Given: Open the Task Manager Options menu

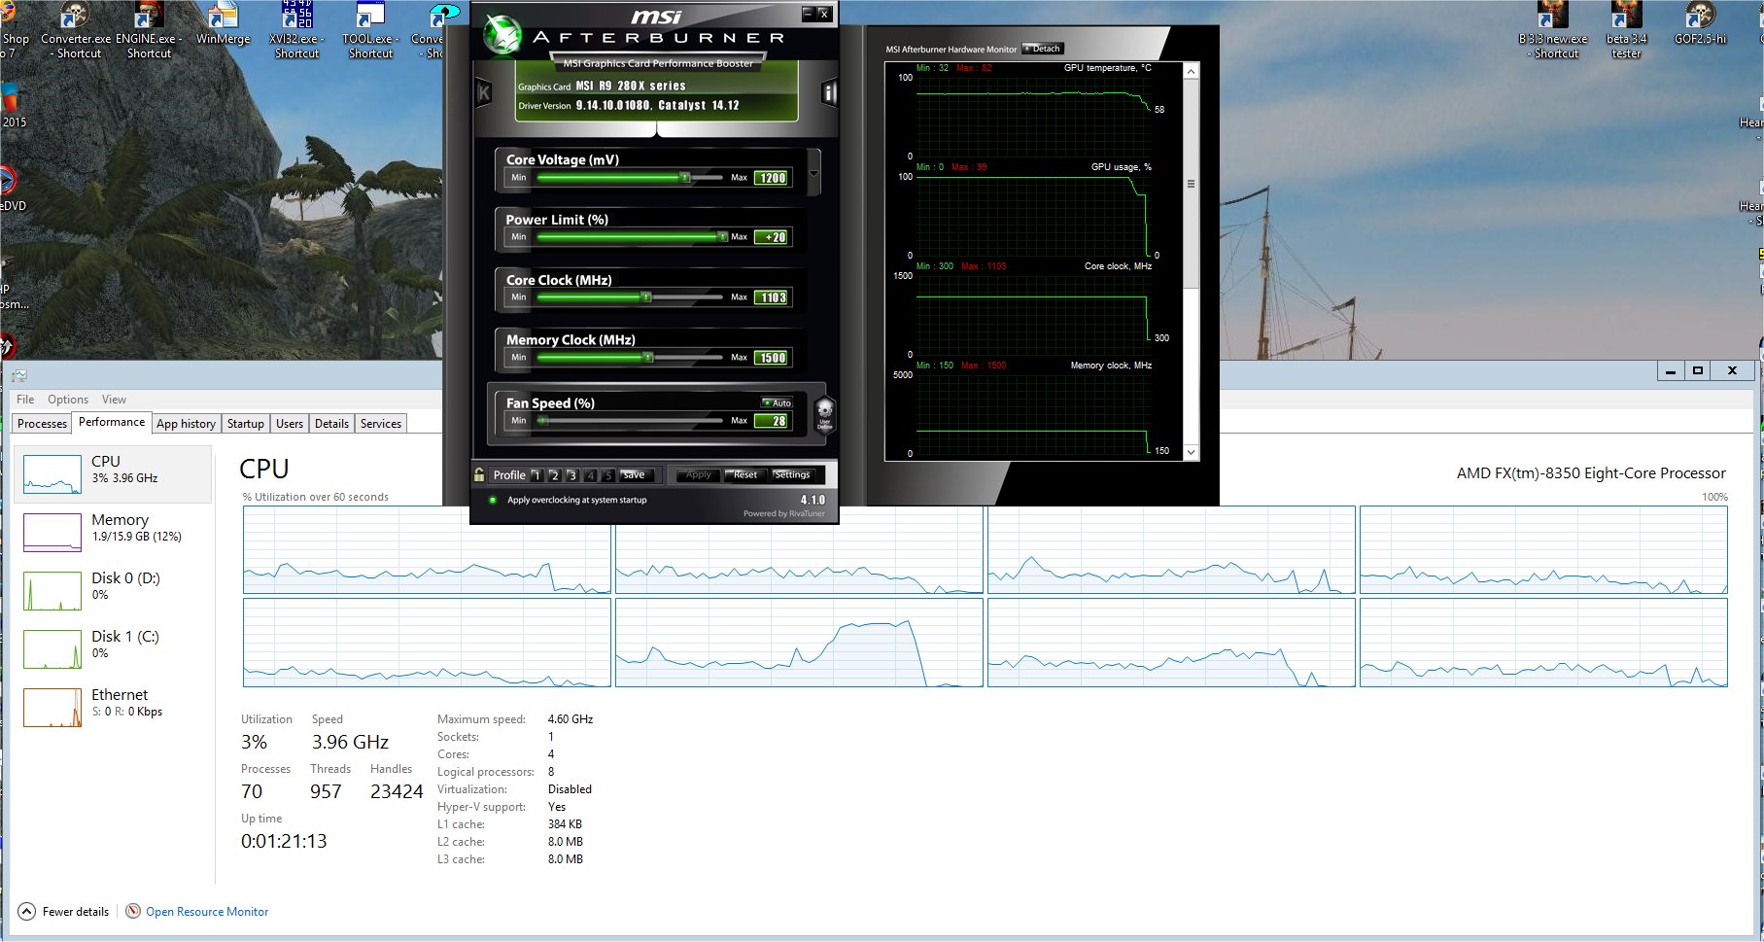Looking at the screenshot, I should (68, 400).
